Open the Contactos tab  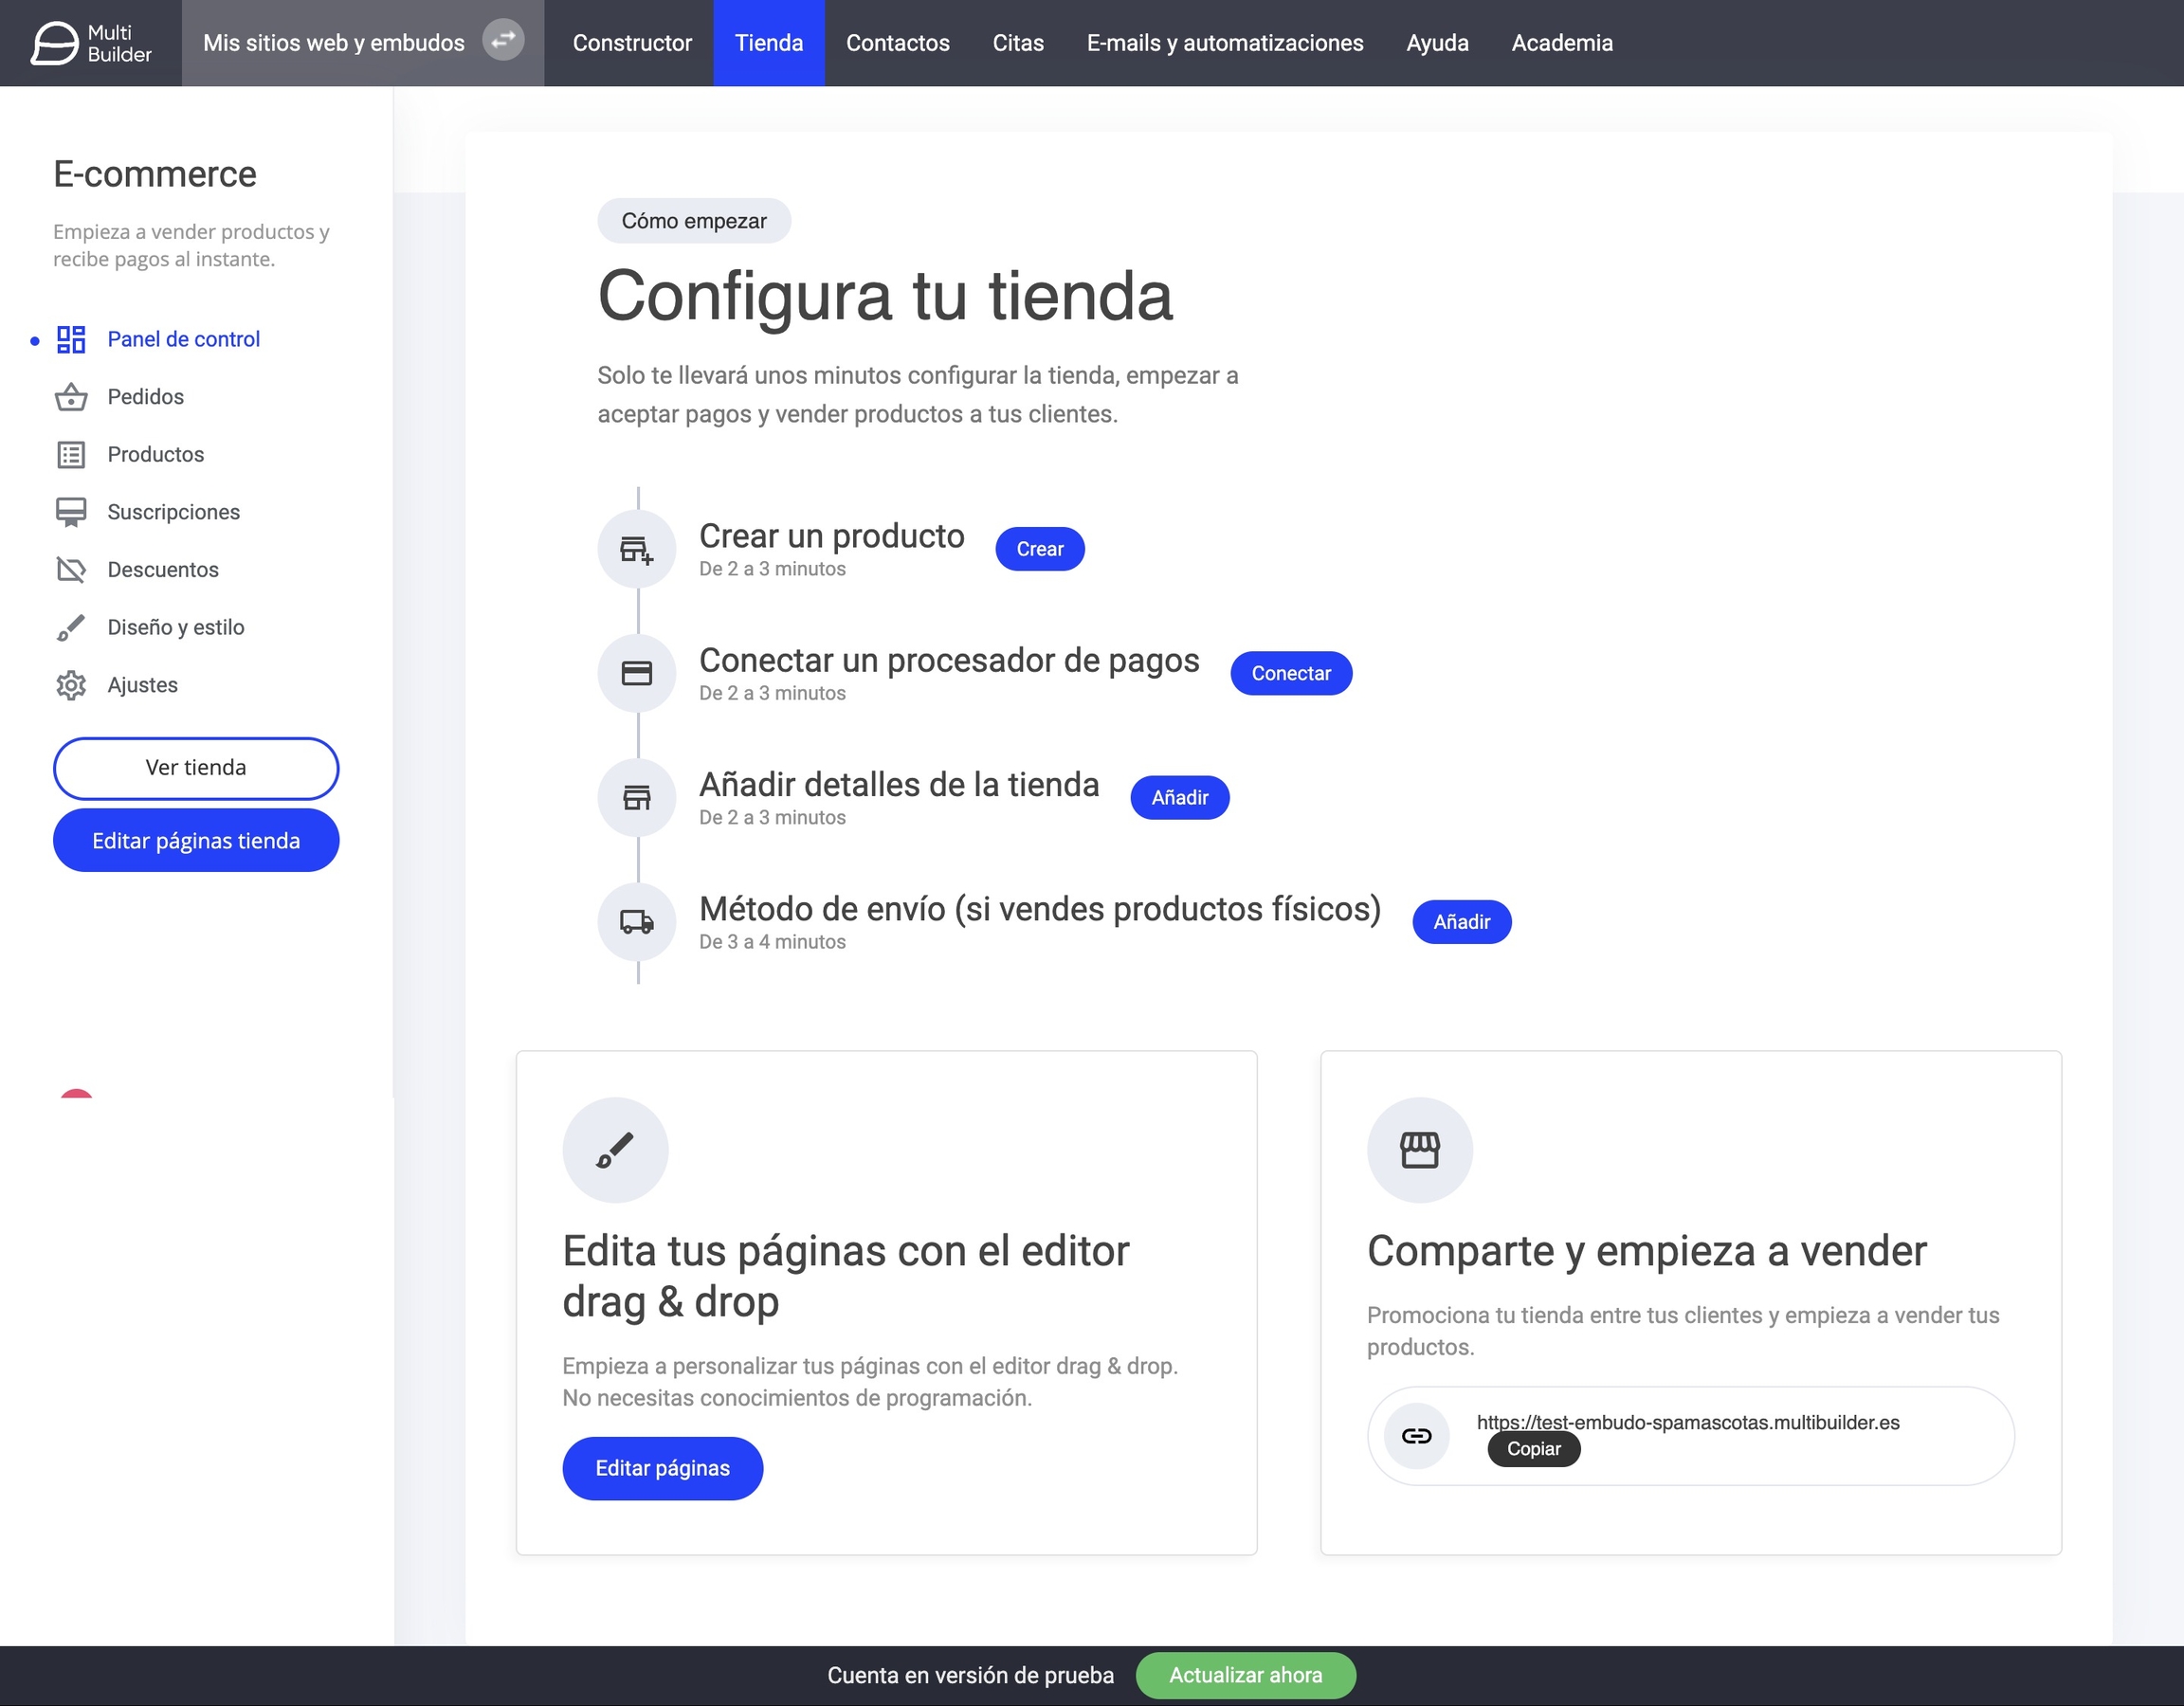[x=897, y=43]
